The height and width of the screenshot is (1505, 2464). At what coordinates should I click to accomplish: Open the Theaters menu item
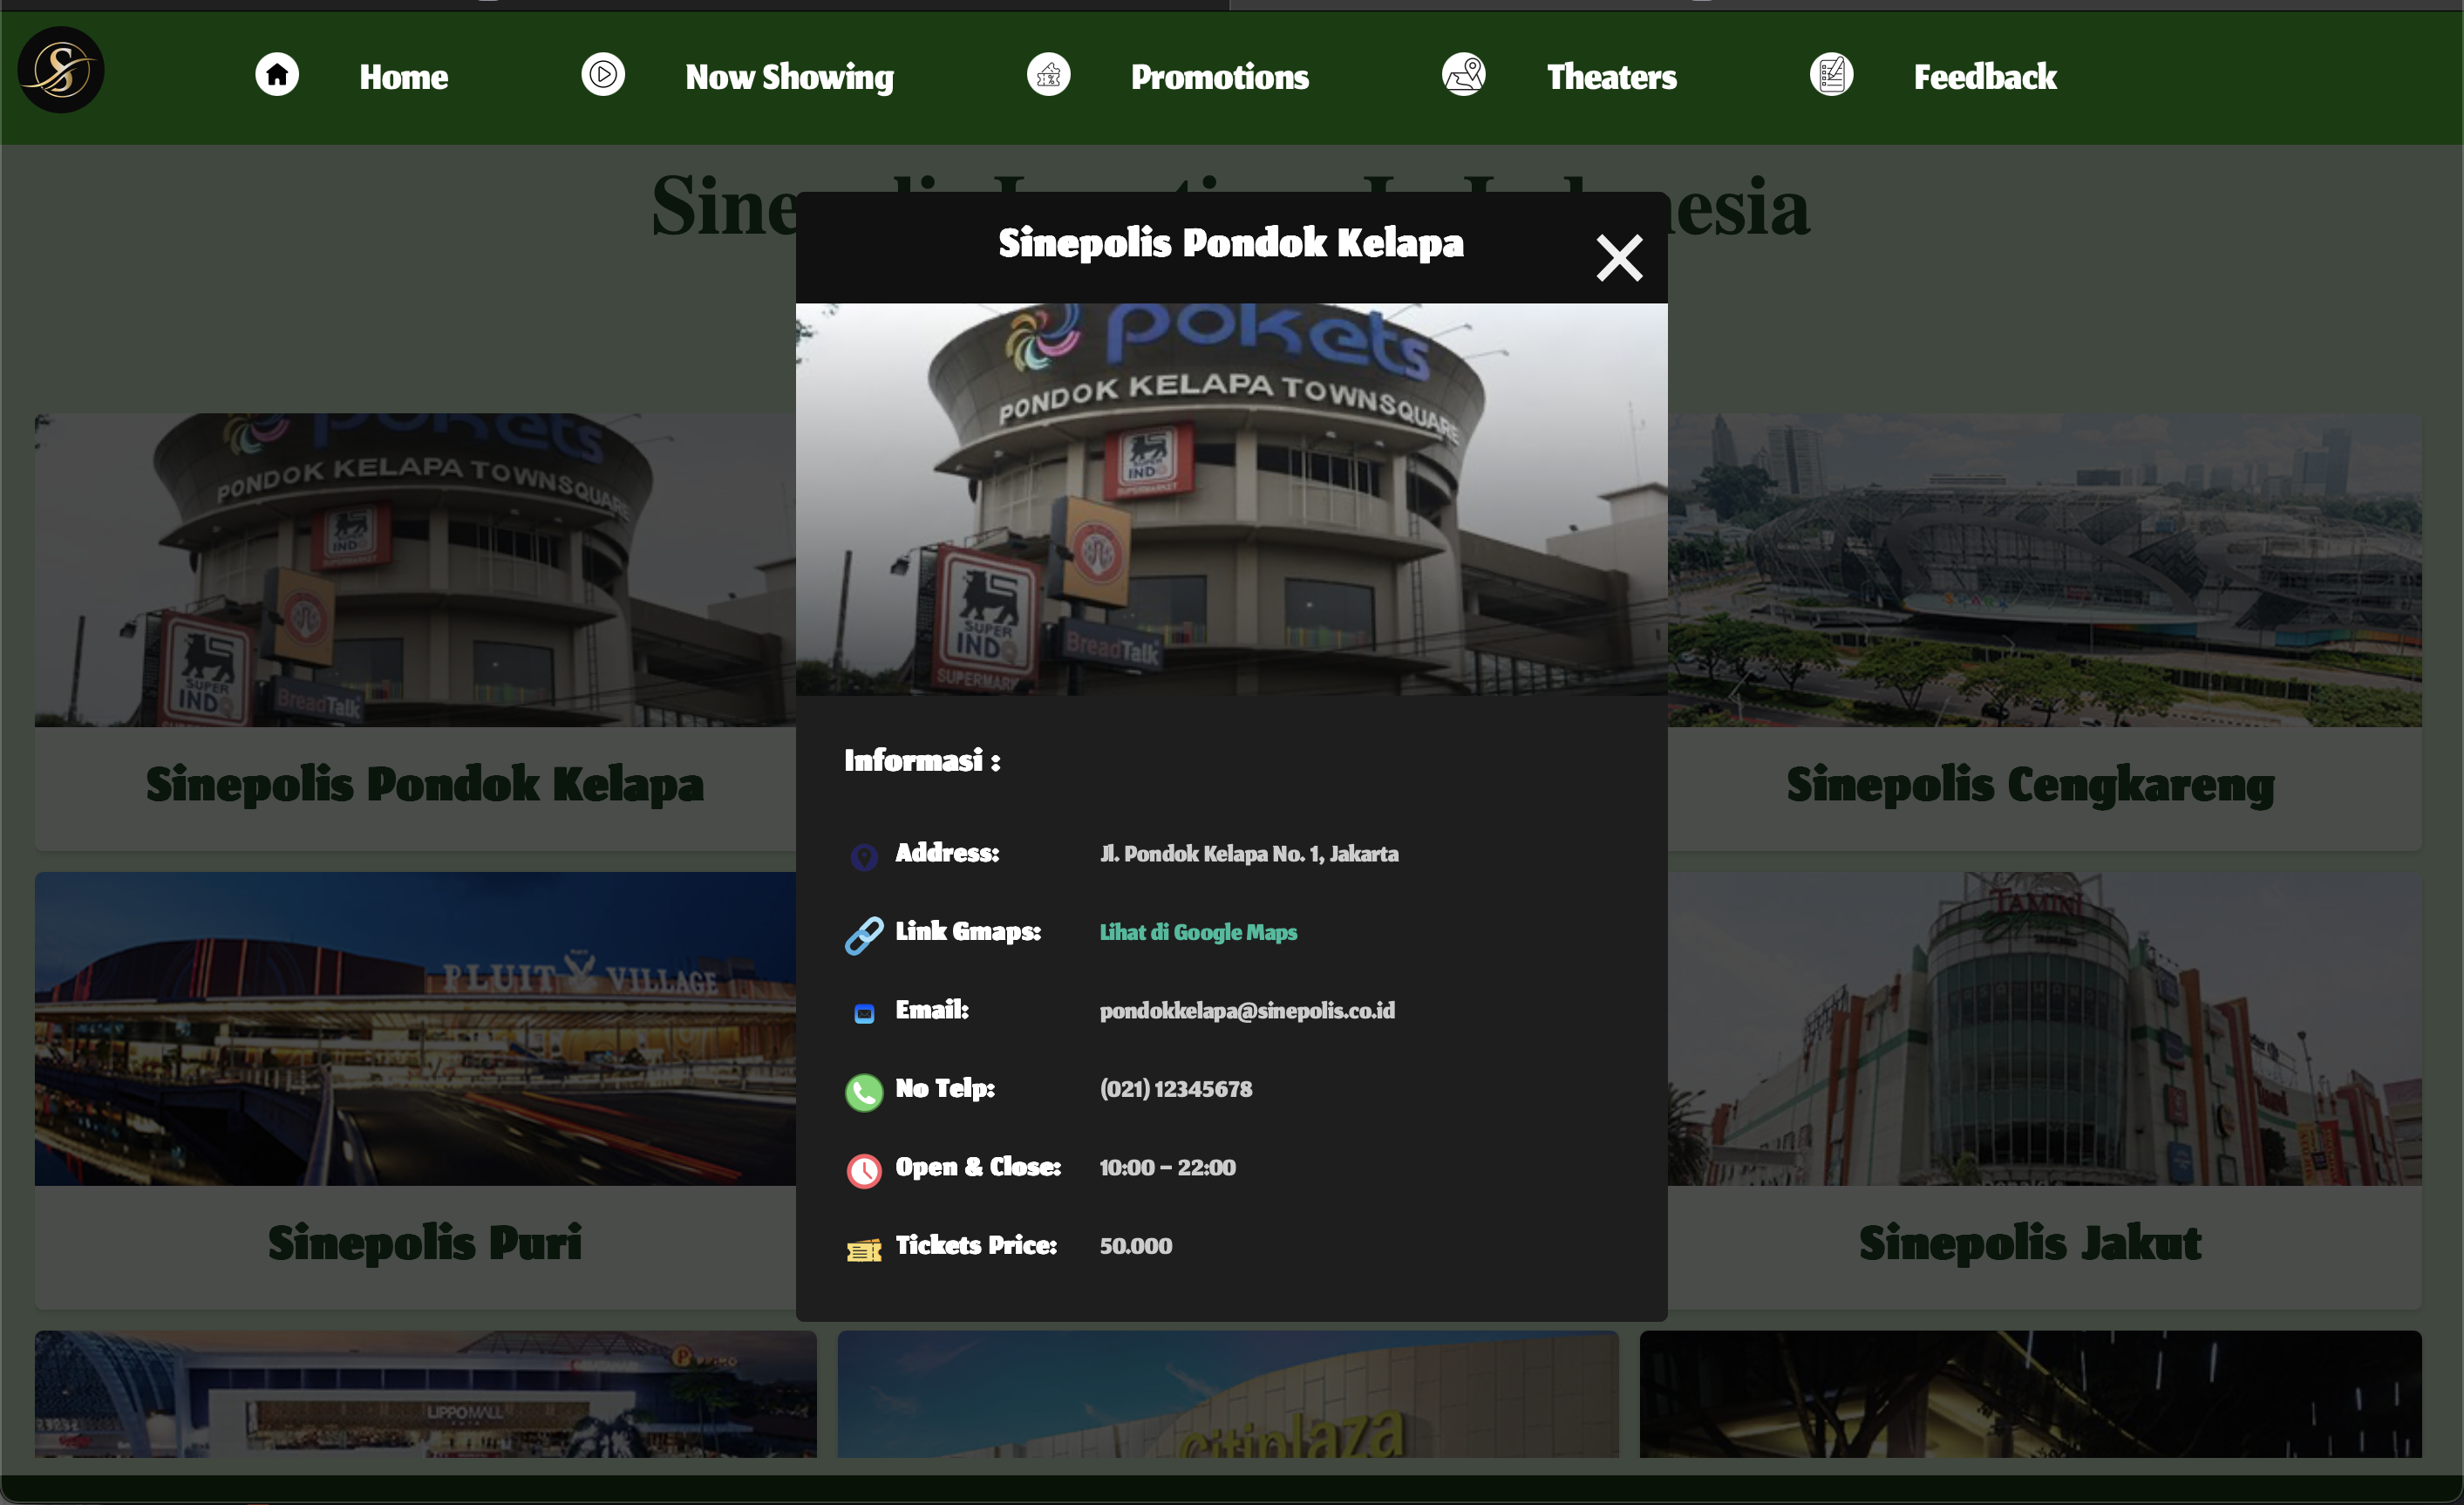pos(1611,76)
